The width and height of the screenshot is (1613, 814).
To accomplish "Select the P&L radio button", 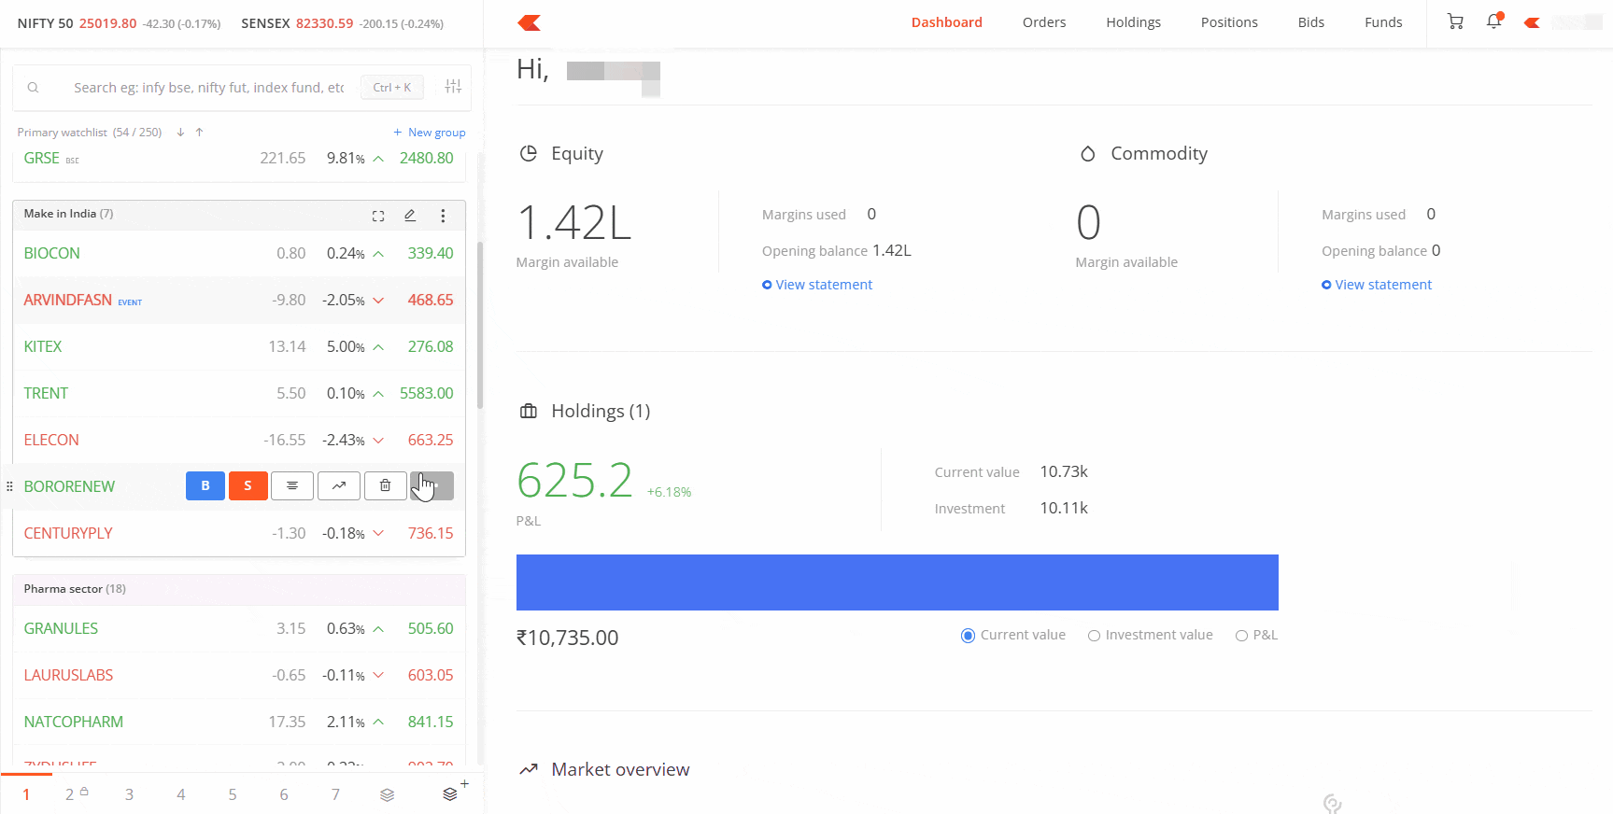I will [1241, 636].
